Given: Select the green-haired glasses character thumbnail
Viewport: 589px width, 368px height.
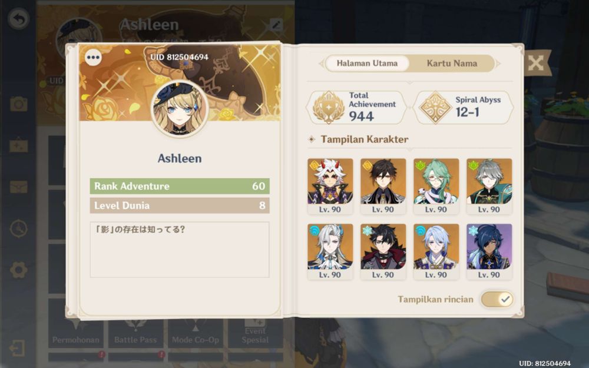Looking at the screenshot, I should (436, 187).
